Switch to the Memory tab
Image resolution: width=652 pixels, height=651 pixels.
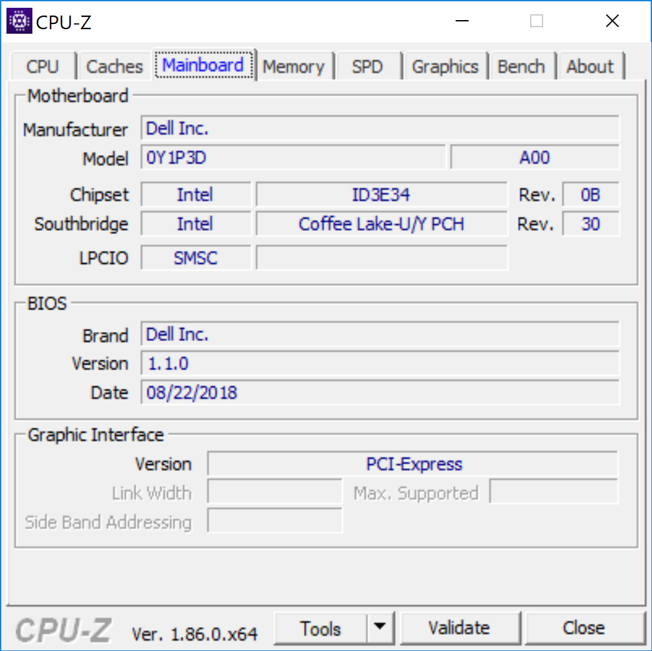click(x=294, y=66)
